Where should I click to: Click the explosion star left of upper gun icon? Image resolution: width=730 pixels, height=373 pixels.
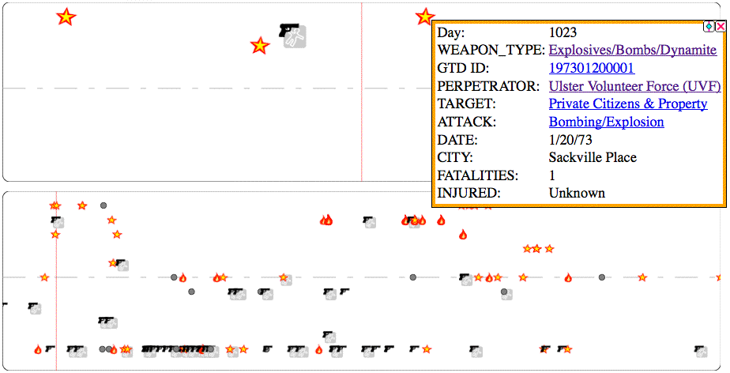[x=259, y=46]
